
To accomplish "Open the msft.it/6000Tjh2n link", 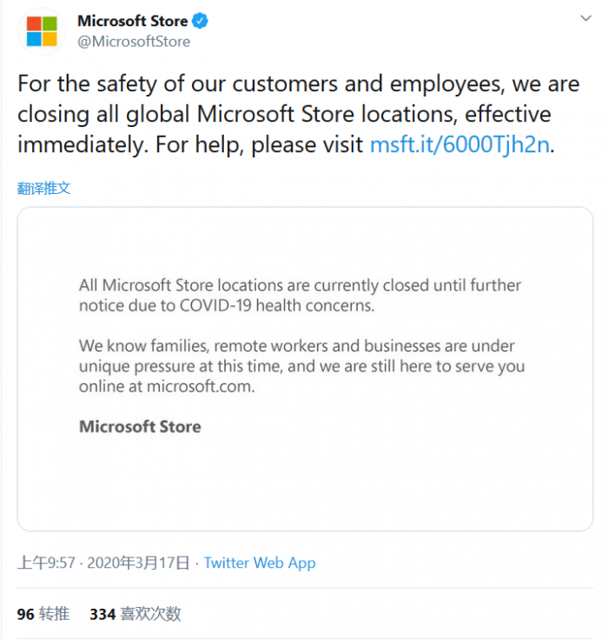I will [459, 145].
